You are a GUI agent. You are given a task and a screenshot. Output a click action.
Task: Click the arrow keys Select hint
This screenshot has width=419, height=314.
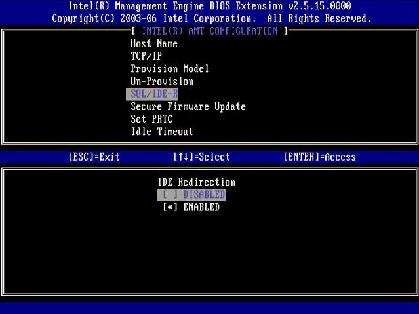pyautogui.click(x=201, y=157)
